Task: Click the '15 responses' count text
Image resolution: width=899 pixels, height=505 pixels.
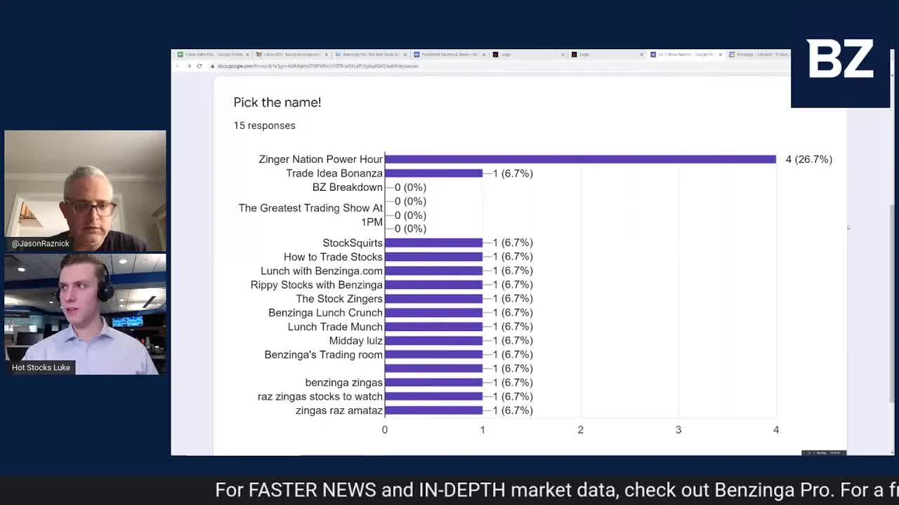Action: 265,126
